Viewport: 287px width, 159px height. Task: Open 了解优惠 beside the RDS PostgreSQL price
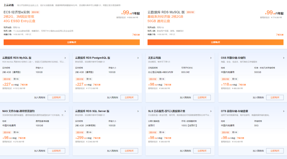(97, 85)
